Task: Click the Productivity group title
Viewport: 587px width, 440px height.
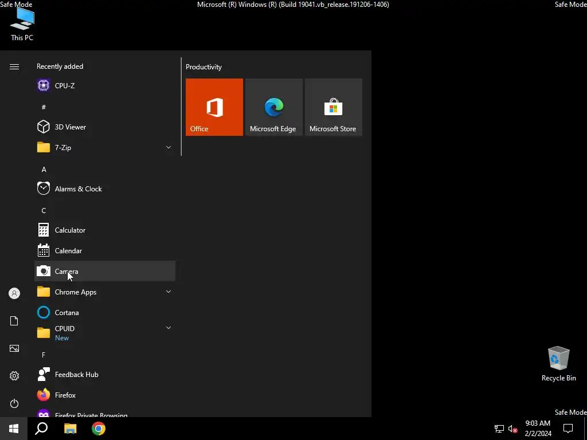Action: coord(204,67)
